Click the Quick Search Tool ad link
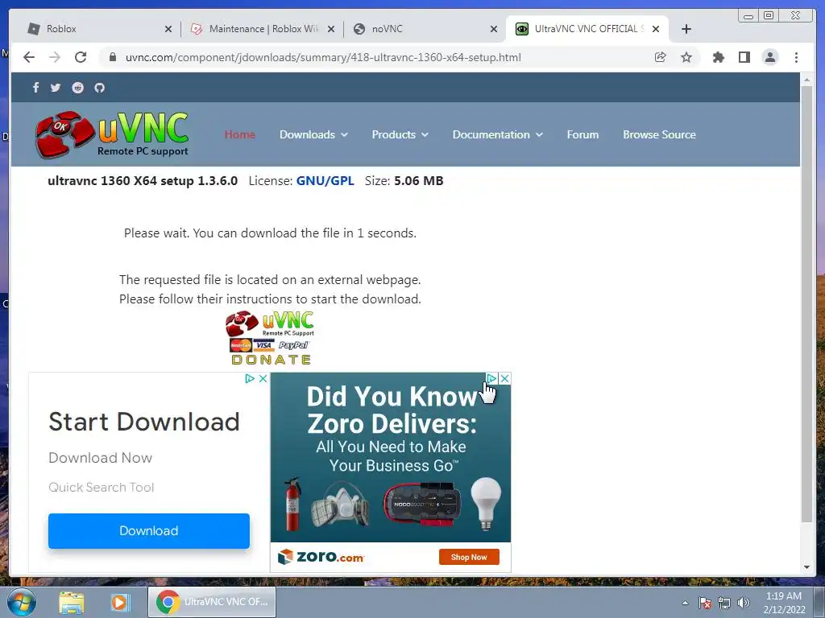Viewport: 825px width, 618px height. click(x=102, y=487)
